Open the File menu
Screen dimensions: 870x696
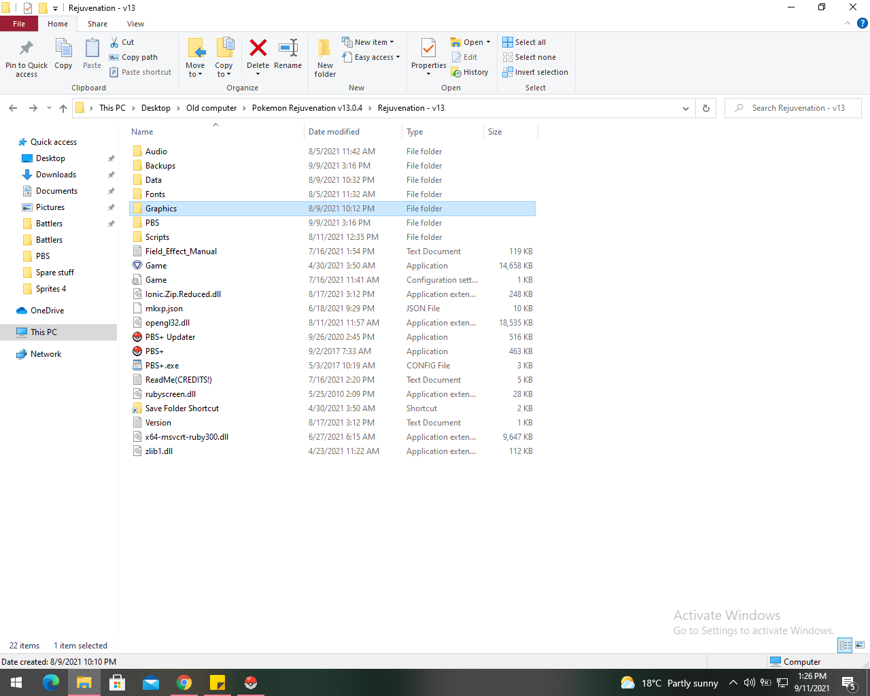tap(19, 24)
